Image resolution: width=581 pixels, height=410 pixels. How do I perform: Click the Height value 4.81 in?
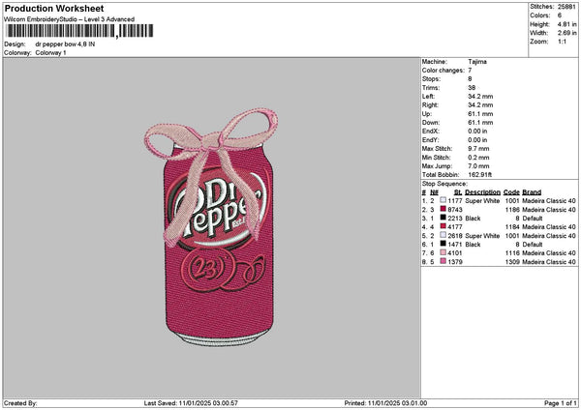[566, 24]
